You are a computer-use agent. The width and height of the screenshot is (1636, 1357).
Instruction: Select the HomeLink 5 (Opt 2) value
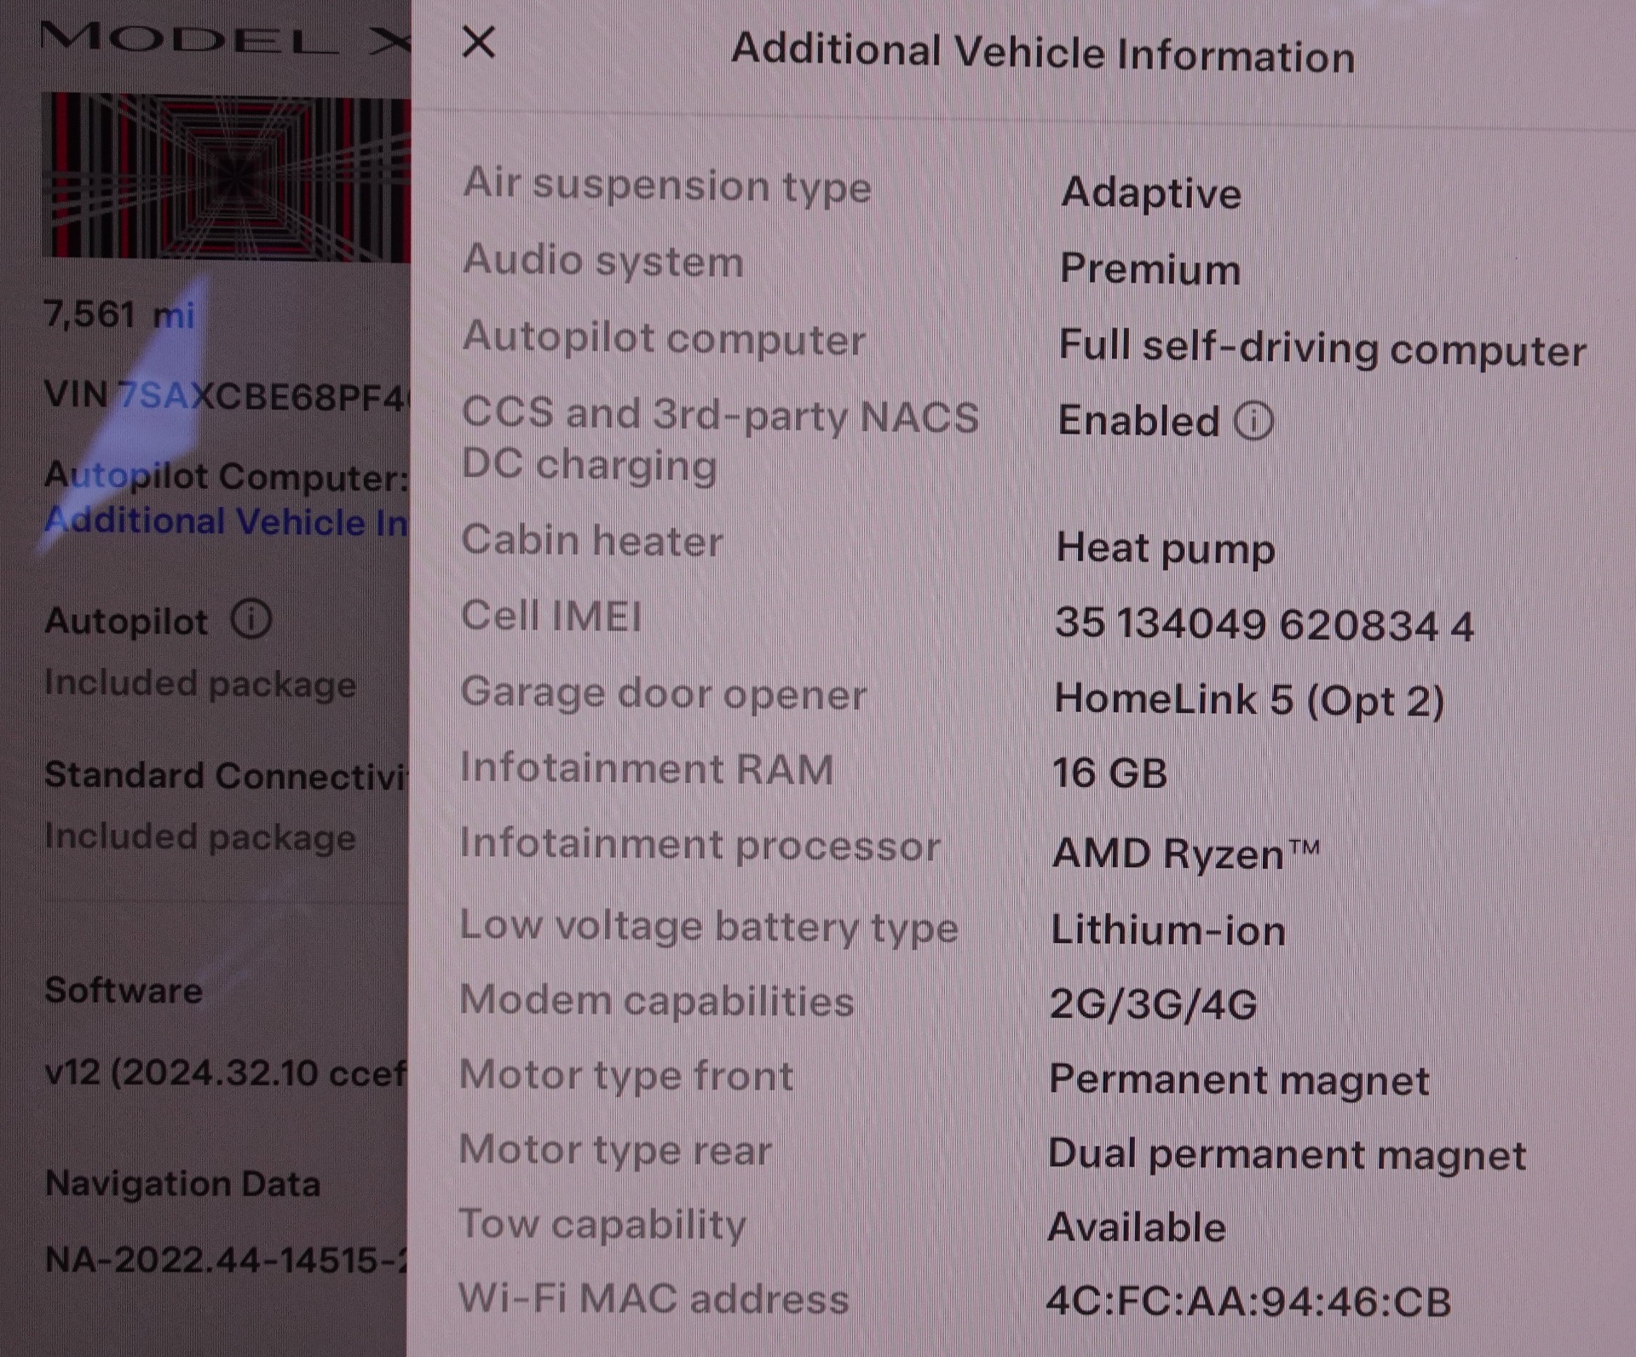click(x=1249, y=699)
